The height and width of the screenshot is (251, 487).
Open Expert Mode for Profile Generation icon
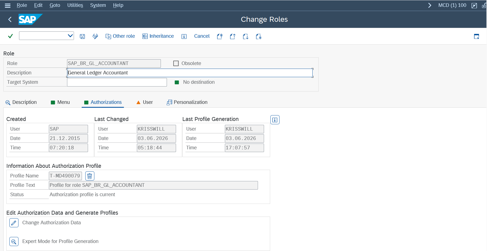(x=14, y=241)
